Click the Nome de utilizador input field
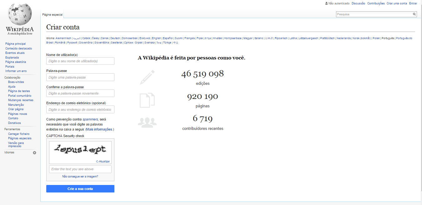Viewport: 422px width, 205px height. point(80,61)
